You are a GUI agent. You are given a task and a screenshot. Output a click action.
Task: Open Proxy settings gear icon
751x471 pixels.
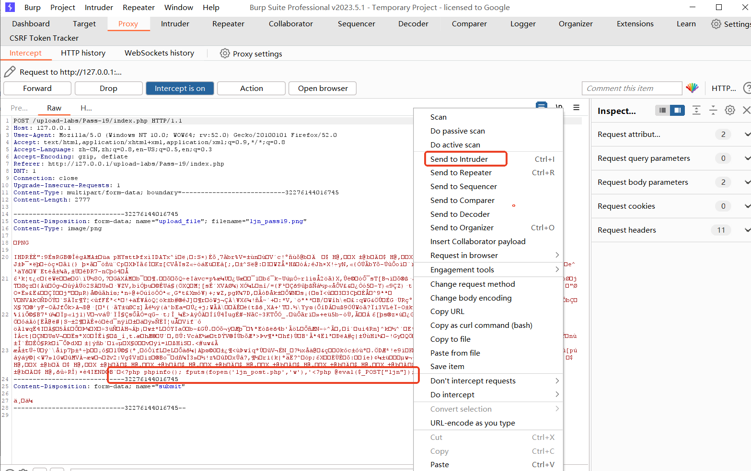[225, 53]
